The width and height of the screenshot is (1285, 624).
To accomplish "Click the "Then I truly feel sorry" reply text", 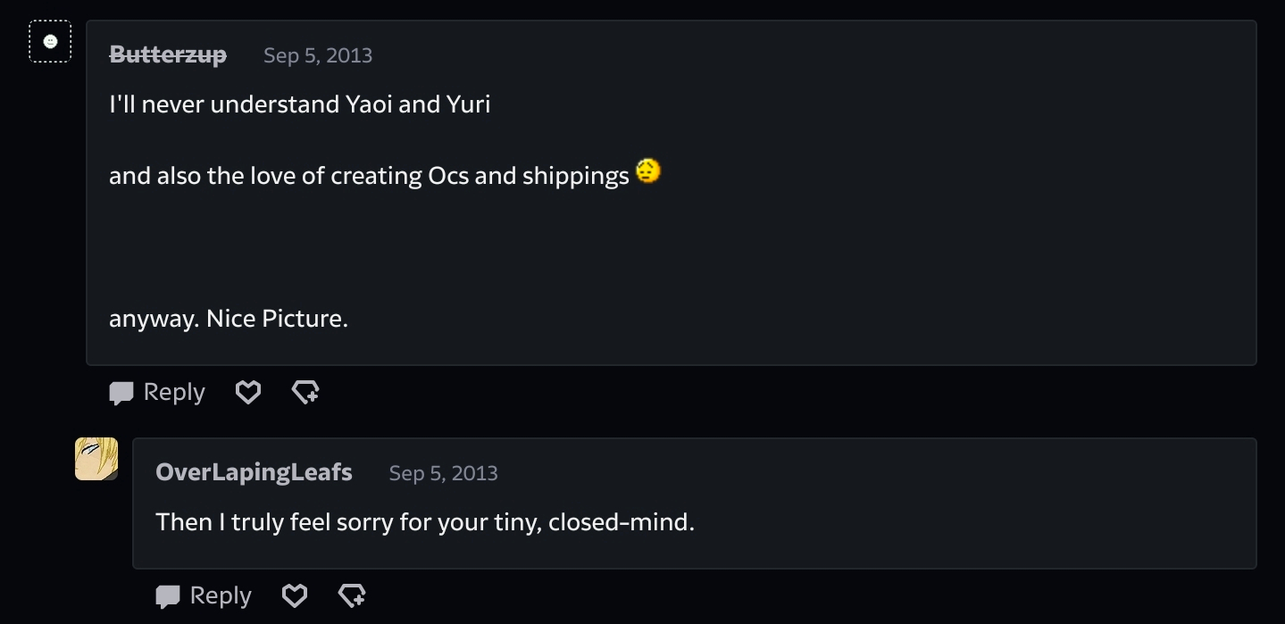I will click(x=424, y=522).
